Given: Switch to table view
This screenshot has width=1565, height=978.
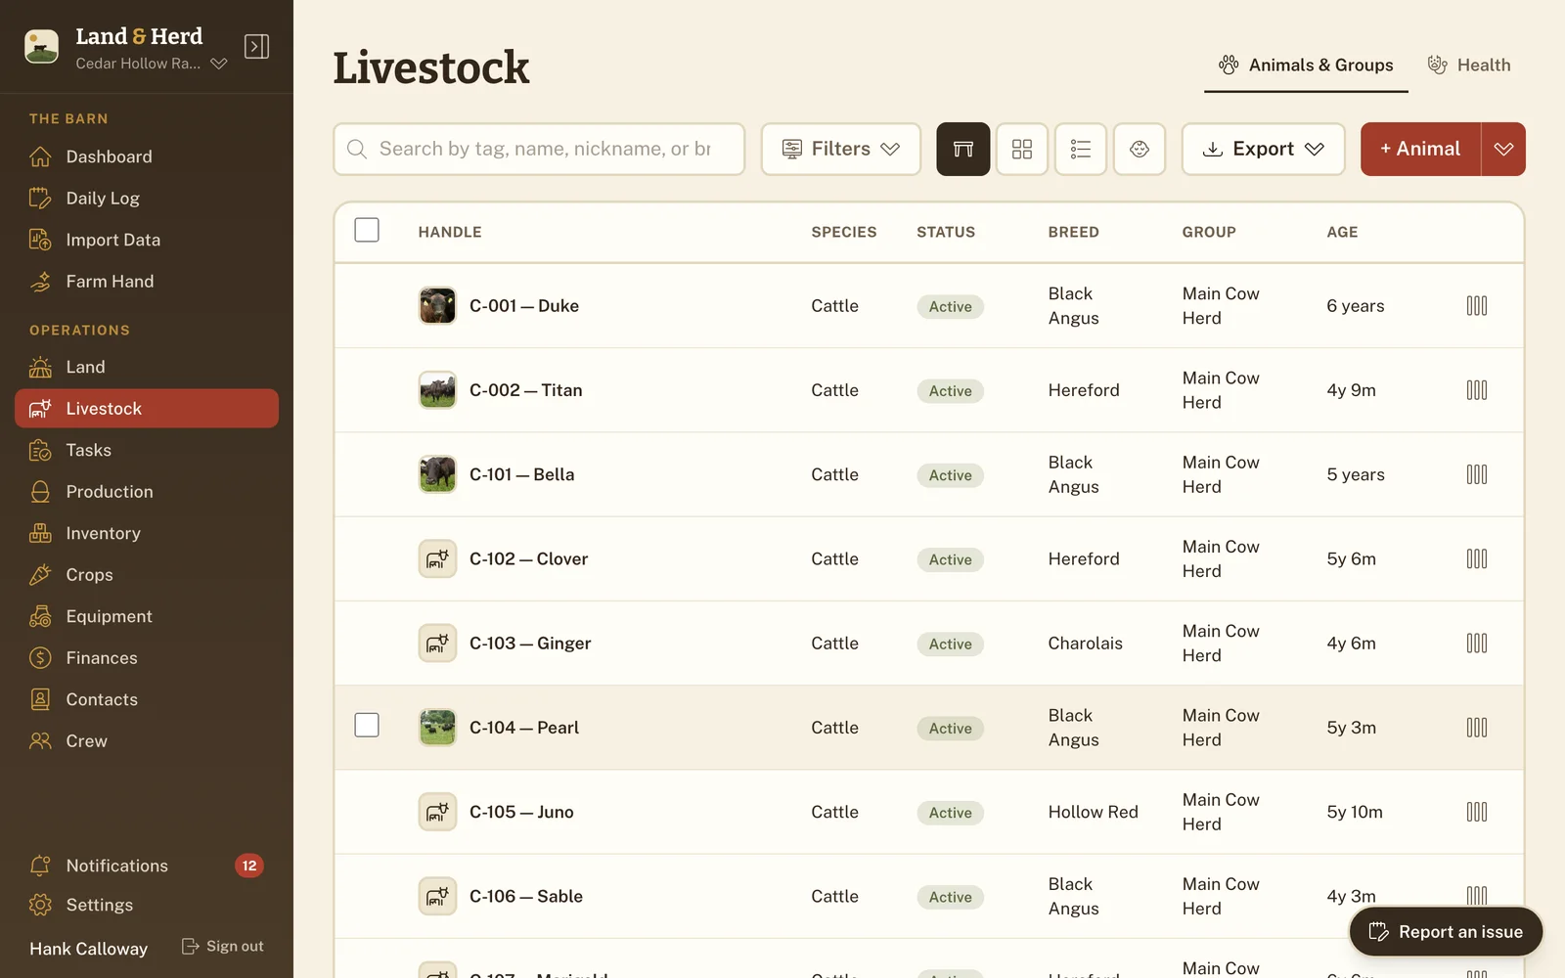Looking at the screenshot, I should (963, 149).
